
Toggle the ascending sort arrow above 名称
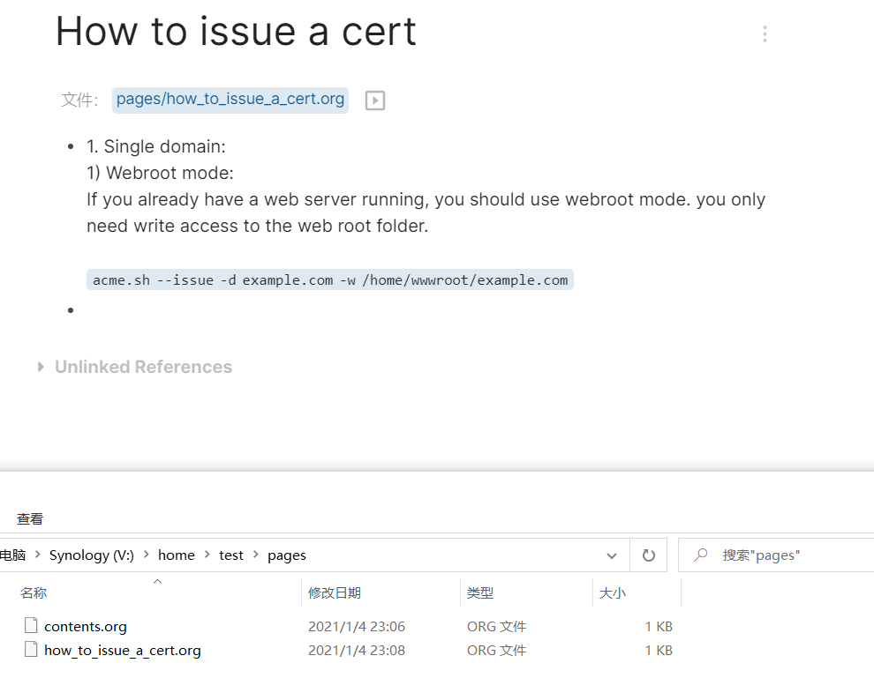(157, 582)
